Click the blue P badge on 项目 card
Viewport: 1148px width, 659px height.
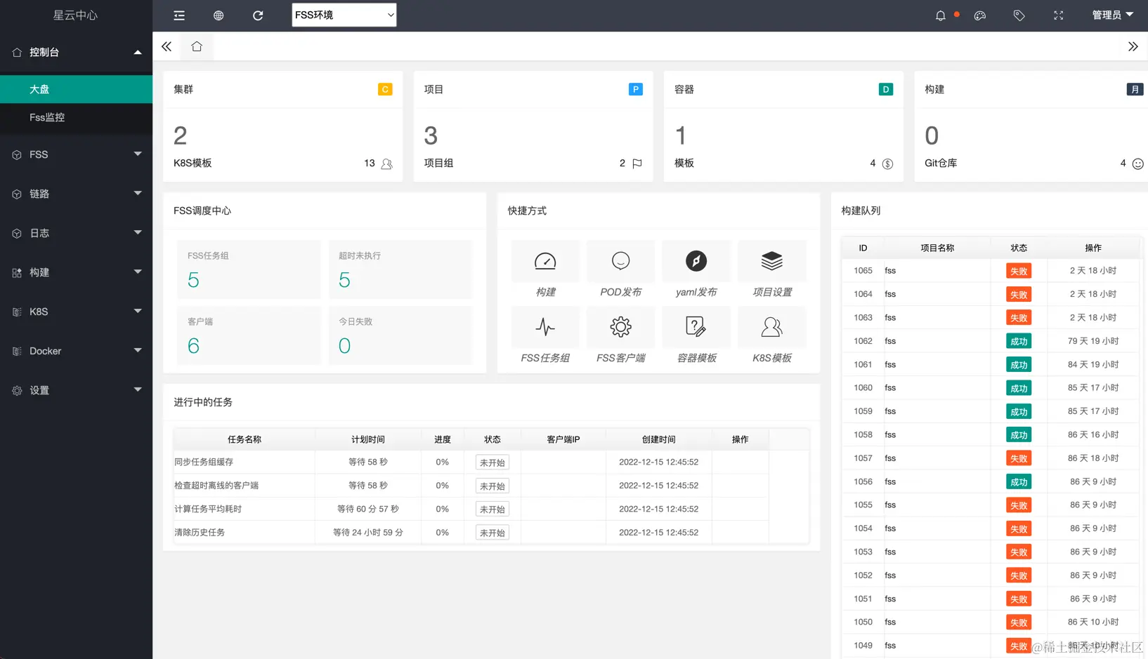pos(636,89)
